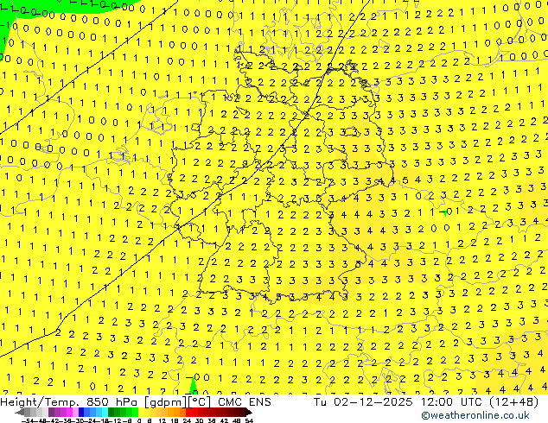
Task: Click the cyan -18 legend swatch
Action: 105,412
